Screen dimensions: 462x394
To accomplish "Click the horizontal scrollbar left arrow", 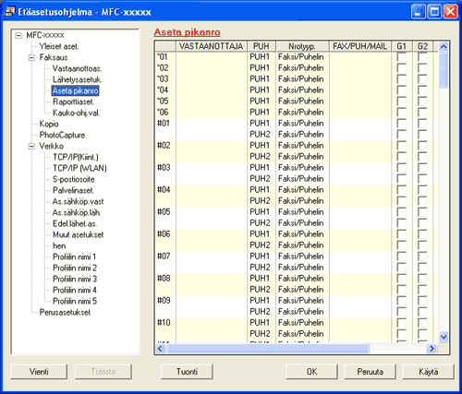I will 160,349.
